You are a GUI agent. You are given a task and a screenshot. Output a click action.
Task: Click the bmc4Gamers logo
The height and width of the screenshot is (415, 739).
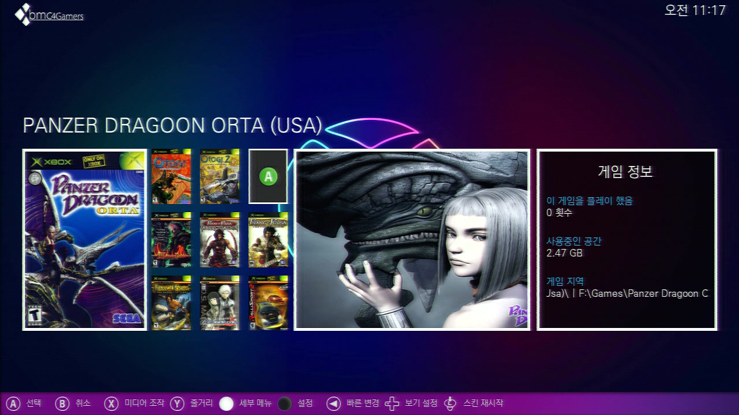(49, 14)
